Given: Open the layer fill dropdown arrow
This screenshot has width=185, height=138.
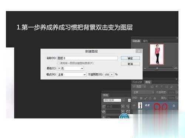Looking at the screenshot, I should (177, 98).
